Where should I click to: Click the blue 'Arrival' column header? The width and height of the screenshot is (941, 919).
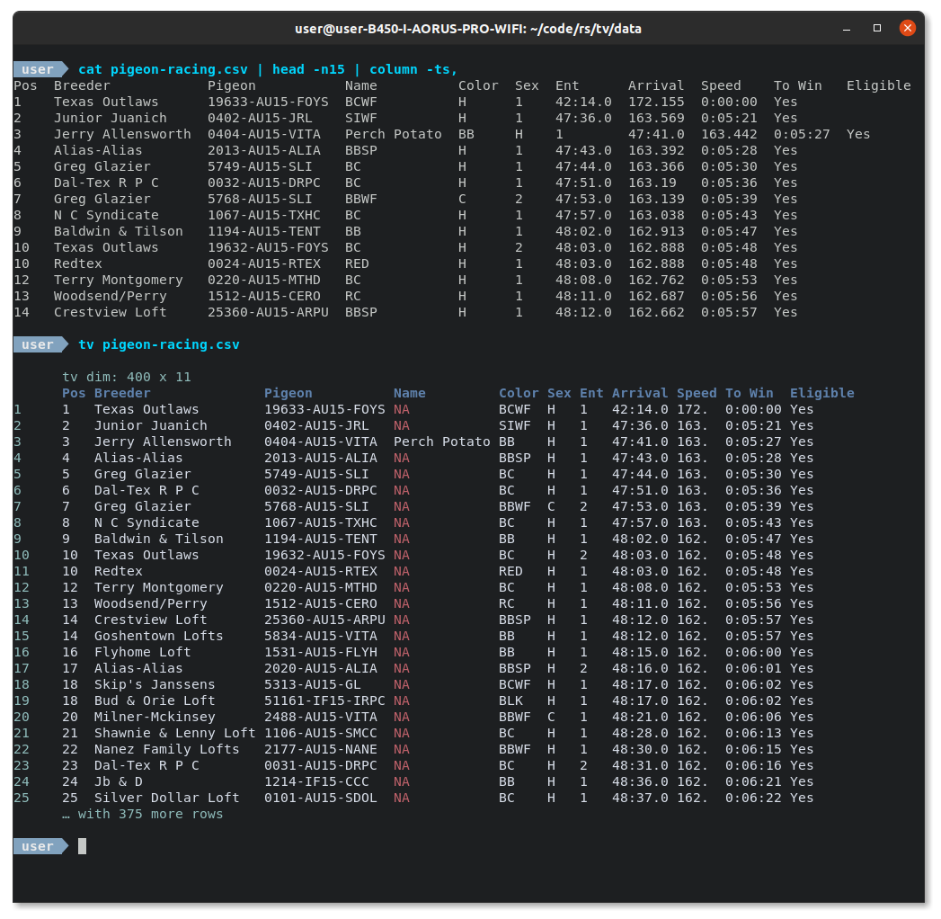(640, 393)
